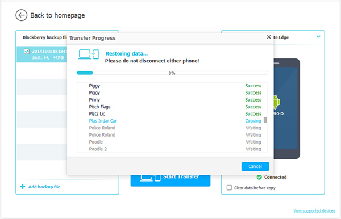
Task: Click the Success status beside Pinny
Action: (253, 100)
